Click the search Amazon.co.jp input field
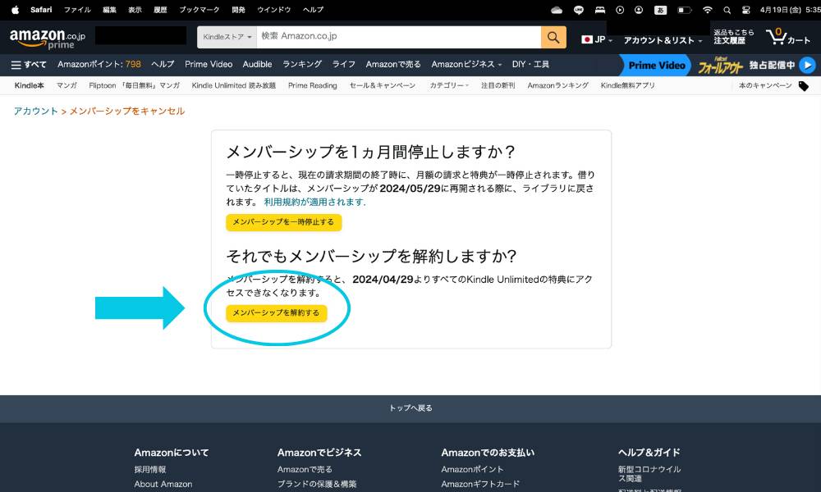Viewport: 821px width, 492px height. (398, 37)
